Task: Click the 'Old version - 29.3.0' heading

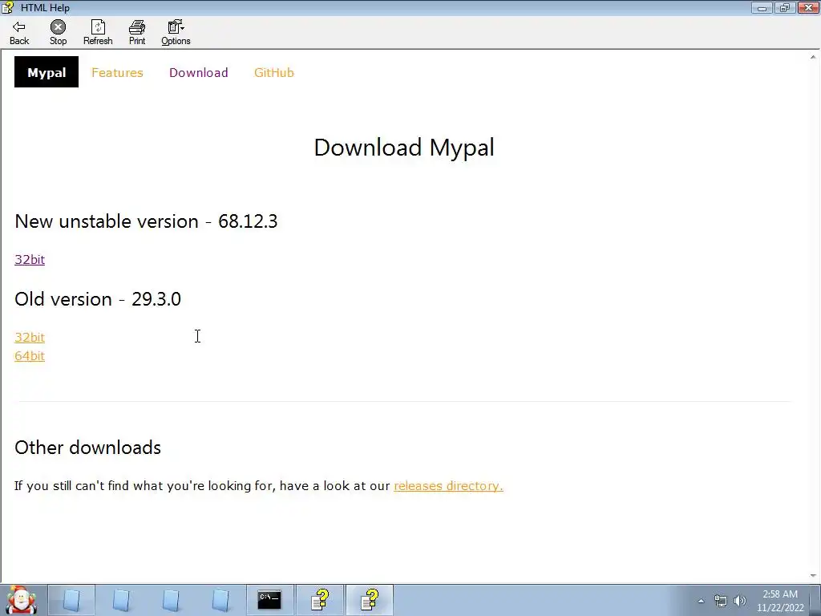Action: [98, 299]
